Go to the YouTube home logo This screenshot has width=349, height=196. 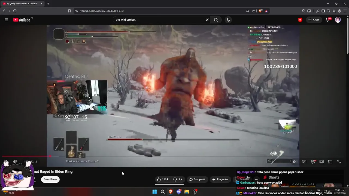22,20
